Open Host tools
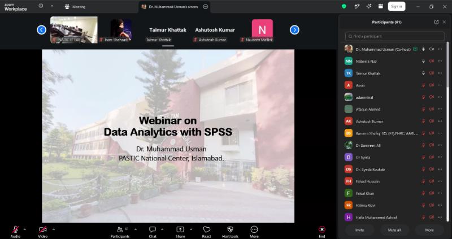Viewport: 452px width, 239px height. tap(230, 232)
